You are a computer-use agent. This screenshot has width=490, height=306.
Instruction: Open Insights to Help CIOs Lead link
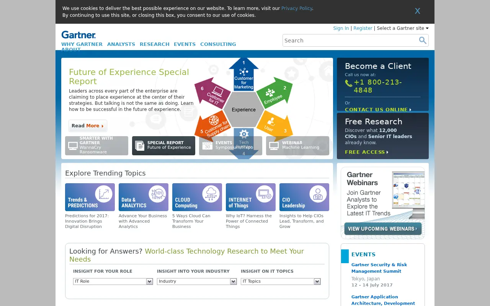click(x=302, y=221)
